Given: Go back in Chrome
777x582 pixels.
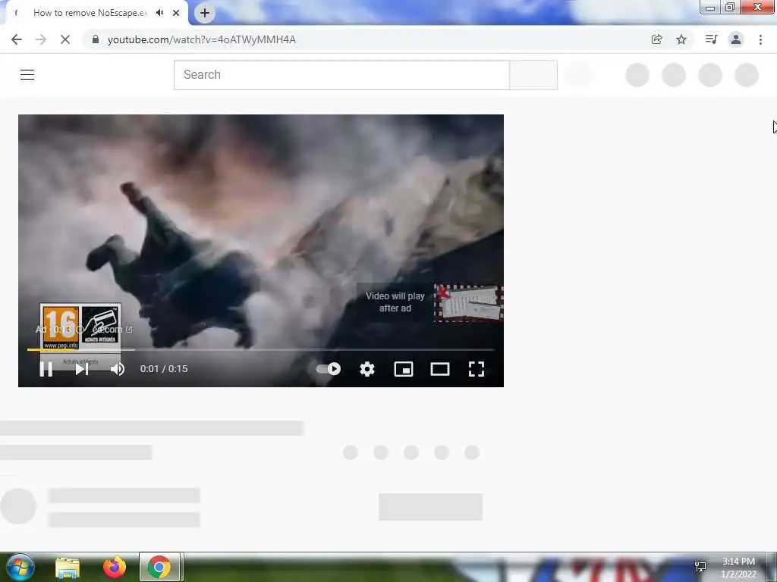Looking at the screenshot, I should (x=17, y=39).
